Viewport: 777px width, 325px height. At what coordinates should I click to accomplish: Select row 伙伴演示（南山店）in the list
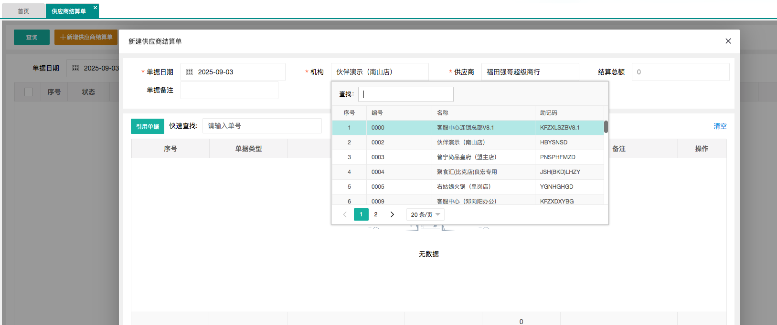(460, 142)
